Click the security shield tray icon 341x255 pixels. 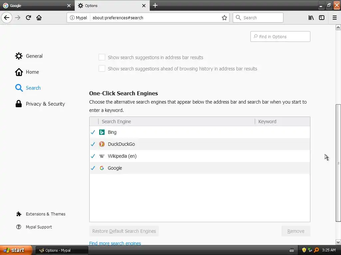304,250
